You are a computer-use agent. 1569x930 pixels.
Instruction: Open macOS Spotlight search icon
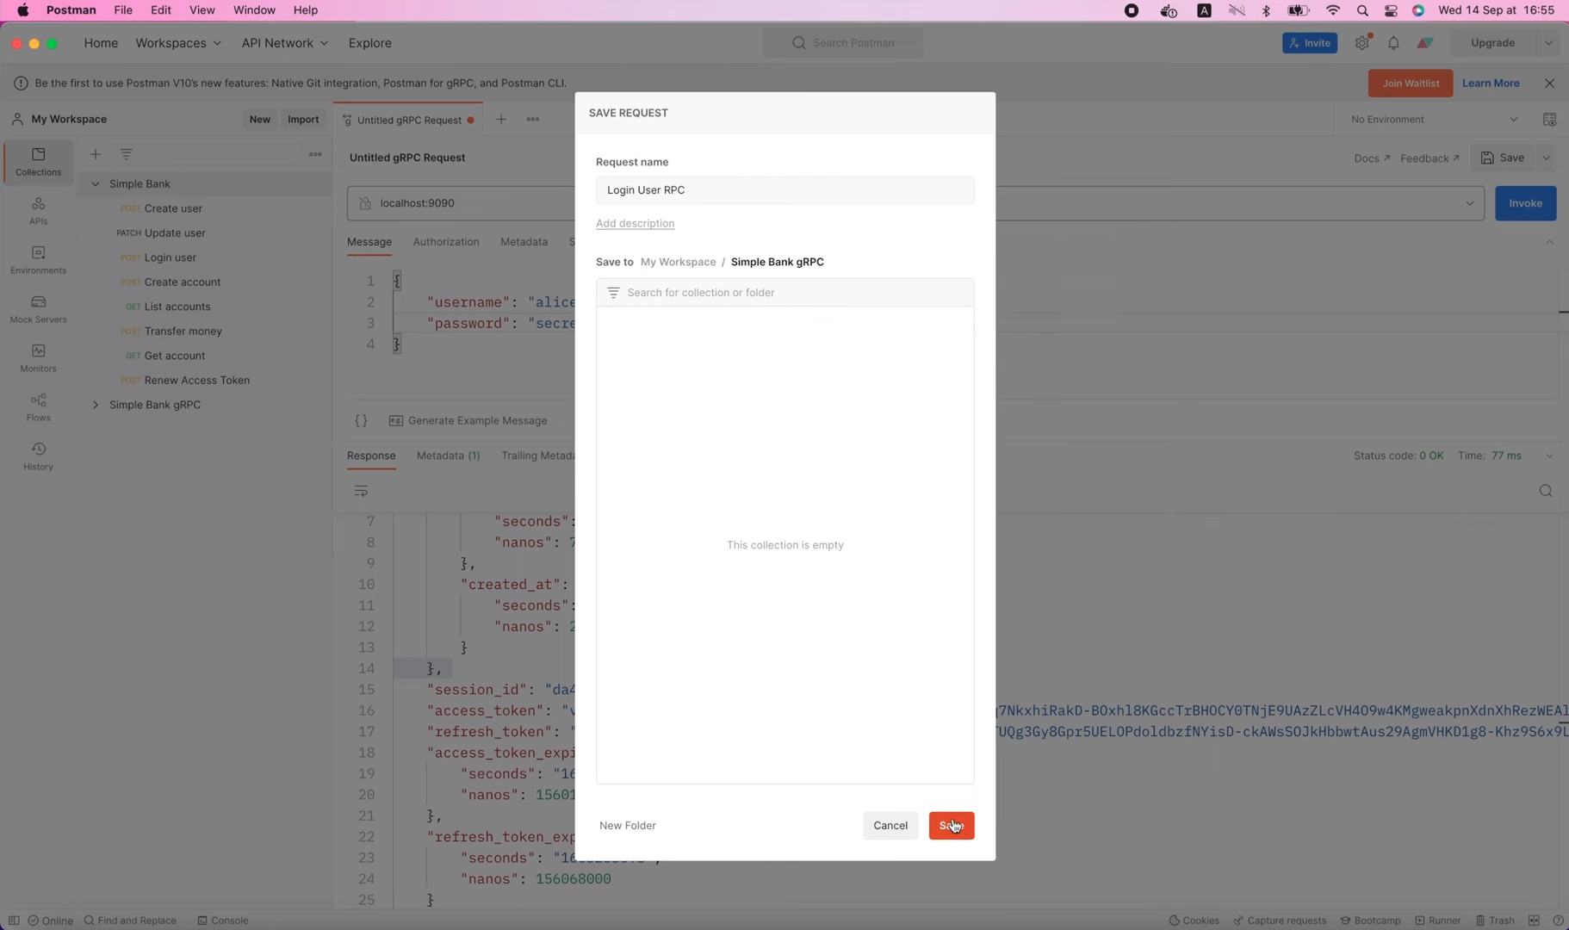pos(1362,10)
